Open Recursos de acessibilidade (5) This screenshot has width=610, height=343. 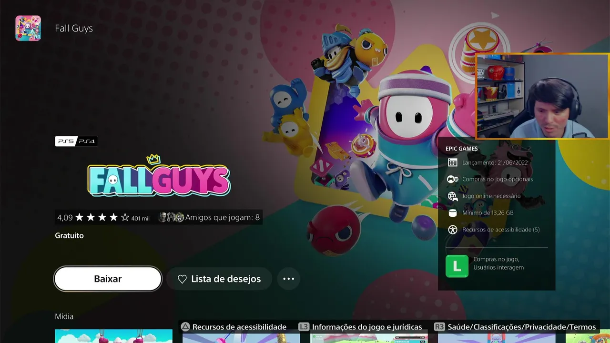point(501,230)
